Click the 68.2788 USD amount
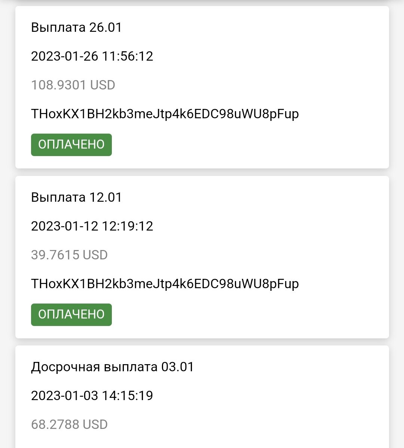The image size is (404, 448). pos(69,424)
